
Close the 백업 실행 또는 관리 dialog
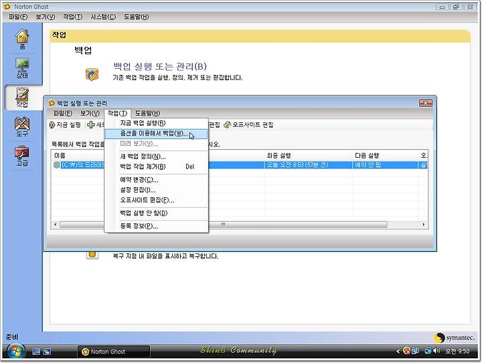tap(426, 103)
